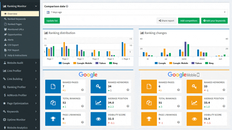Expand the Website Analytics section
This screenshot has width=232, height=130.
tap(20, 128)
